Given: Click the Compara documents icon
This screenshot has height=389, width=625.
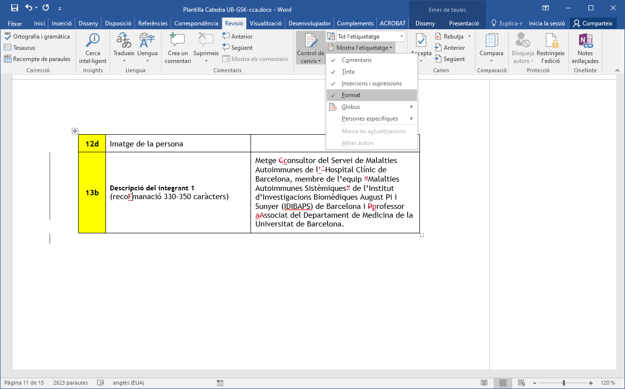Looking at the screenshot, I should pos(491,42).
